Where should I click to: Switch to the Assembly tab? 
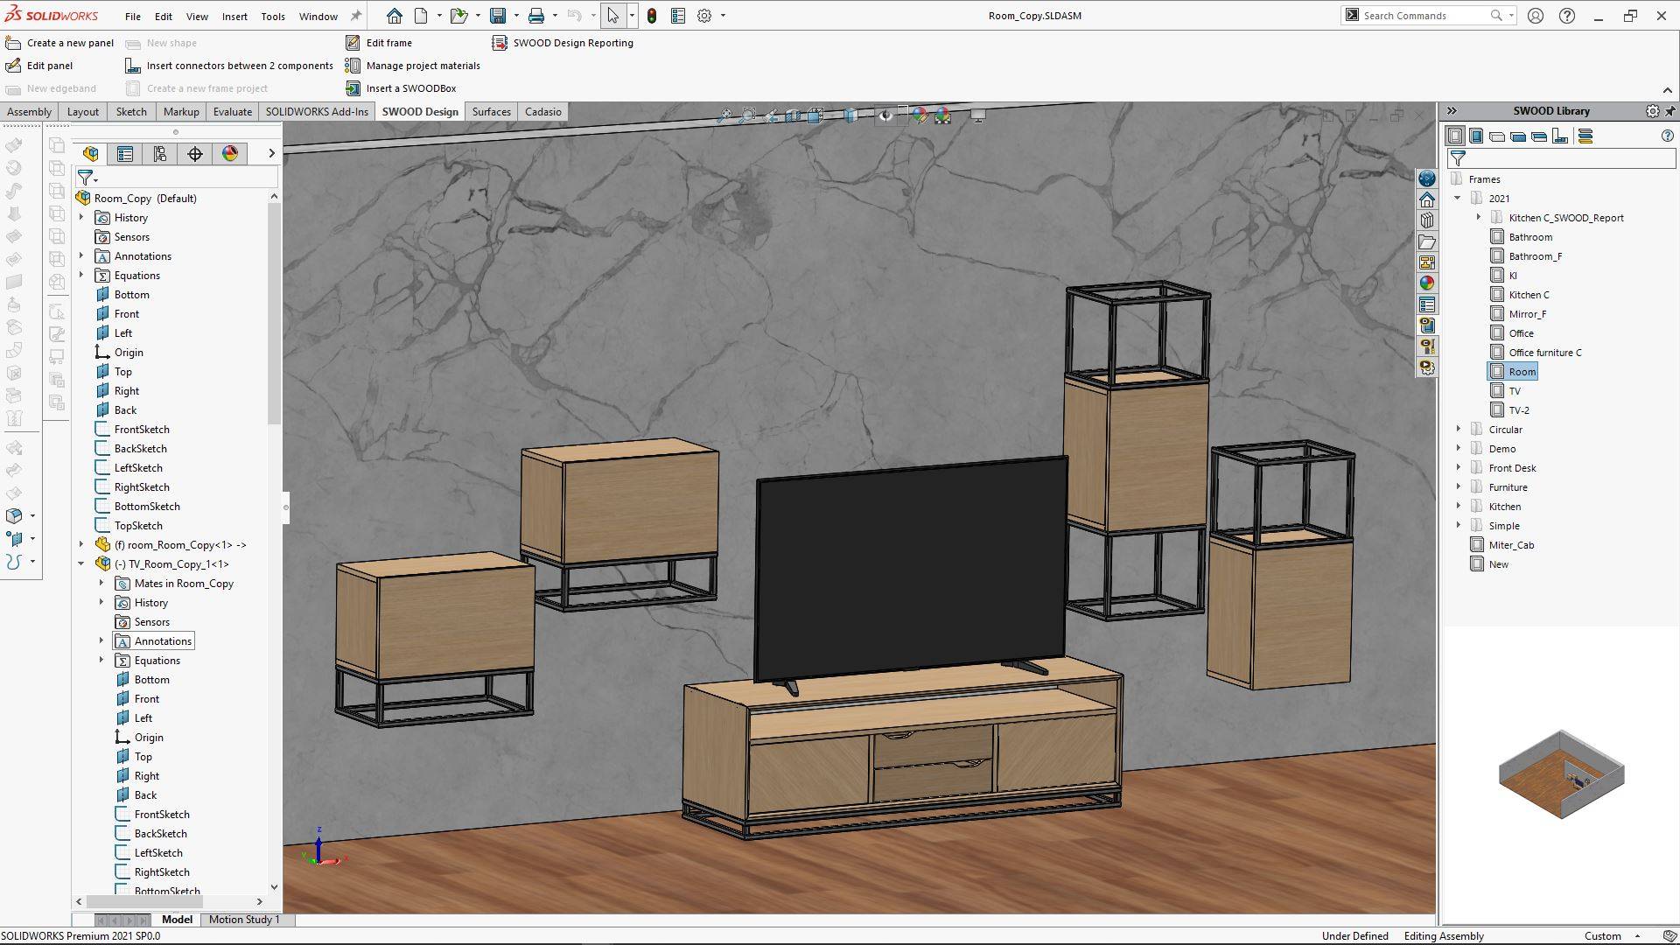pos(29,112)
